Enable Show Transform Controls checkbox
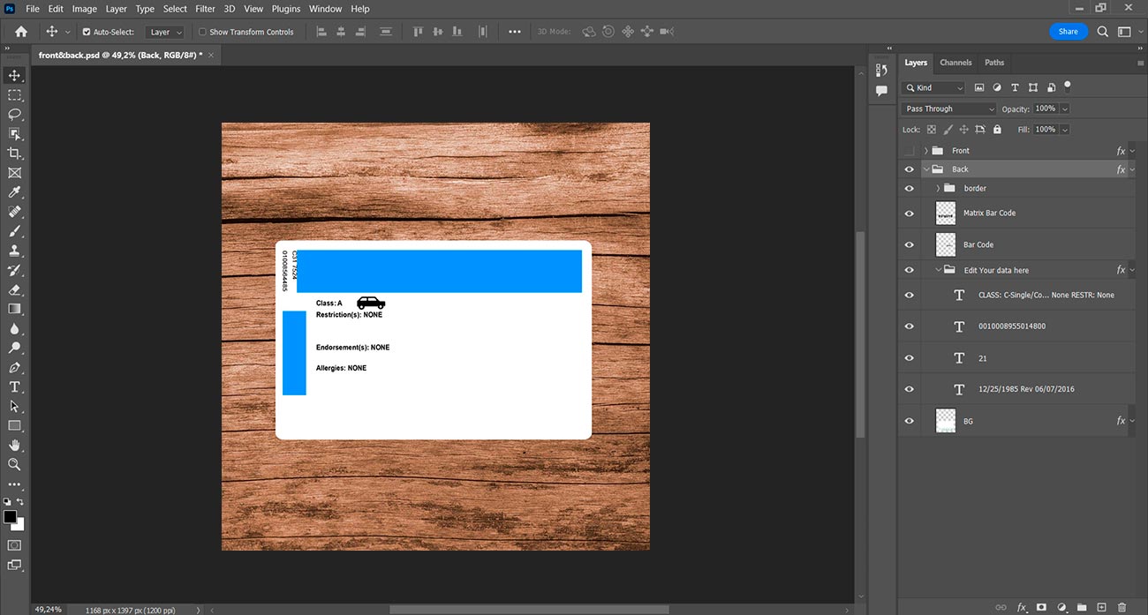 [x=202, y=32]
